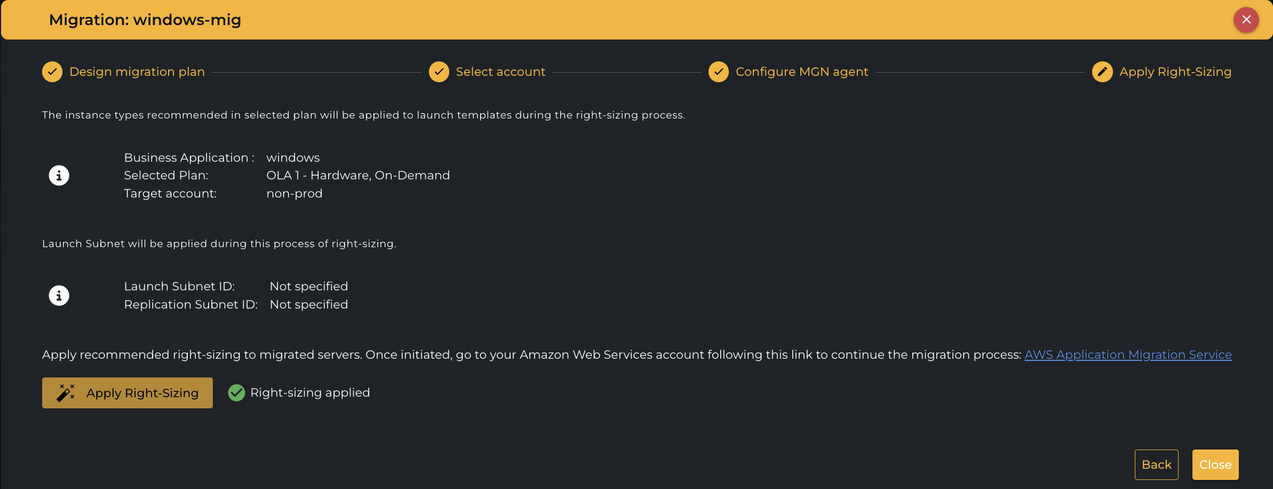Image resolution: width=1273 pixels, height=489 pixels.
Task: Click the magic wand icon on the button
Action: point(66,393)
